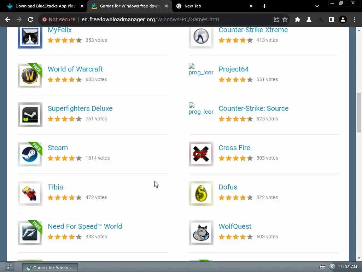
Task: Click the 551 votes text
Action: click(x=267, y=80)
